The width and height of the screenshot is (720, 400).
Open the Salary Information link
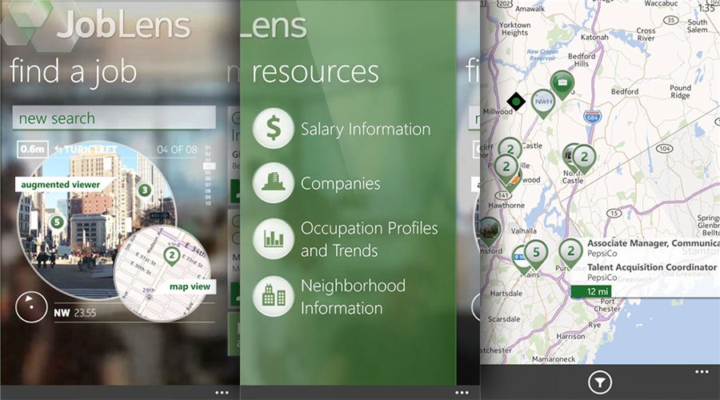click(x=365, y=129)
